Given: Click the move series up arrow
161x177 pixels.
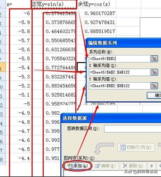Looking at the screenshot, I should [x=151, y=166].
